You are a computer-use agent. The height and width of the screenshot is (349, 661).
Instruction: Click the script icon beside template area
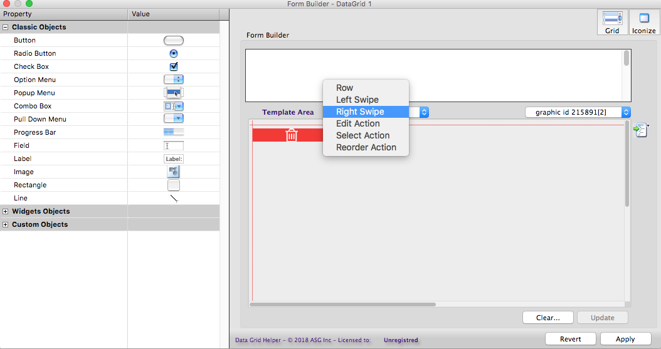[x=640, y=130]
